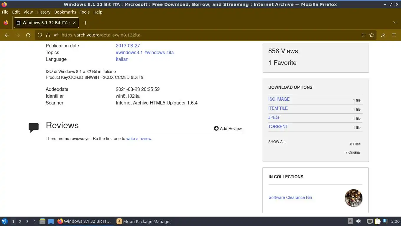Open tracking protection shield icon
This screenshot has width=401, height=226.
[x=40, y=35]
